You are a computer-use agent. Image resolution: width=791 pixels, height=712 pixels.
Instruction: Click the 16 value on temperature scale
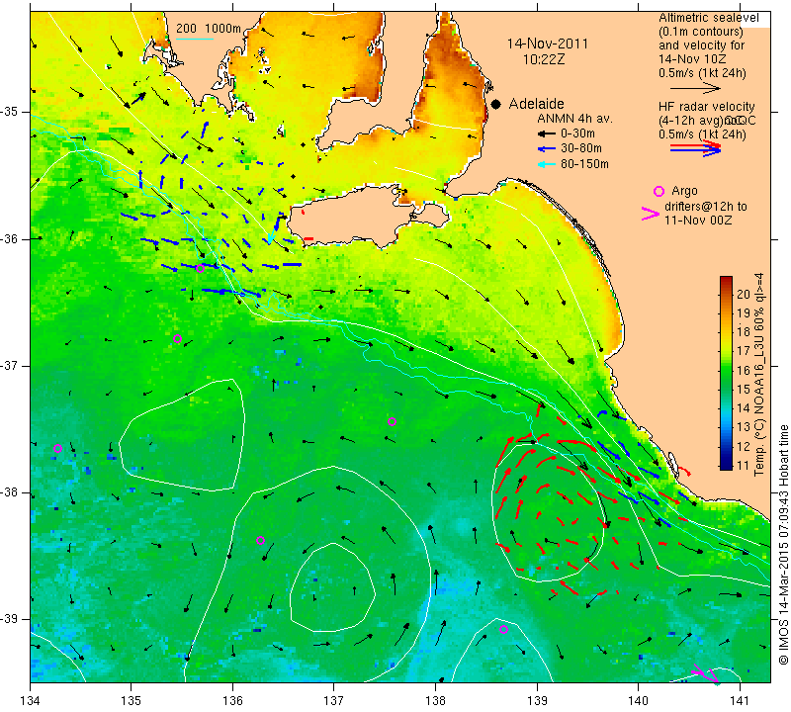tap(744, 371)
